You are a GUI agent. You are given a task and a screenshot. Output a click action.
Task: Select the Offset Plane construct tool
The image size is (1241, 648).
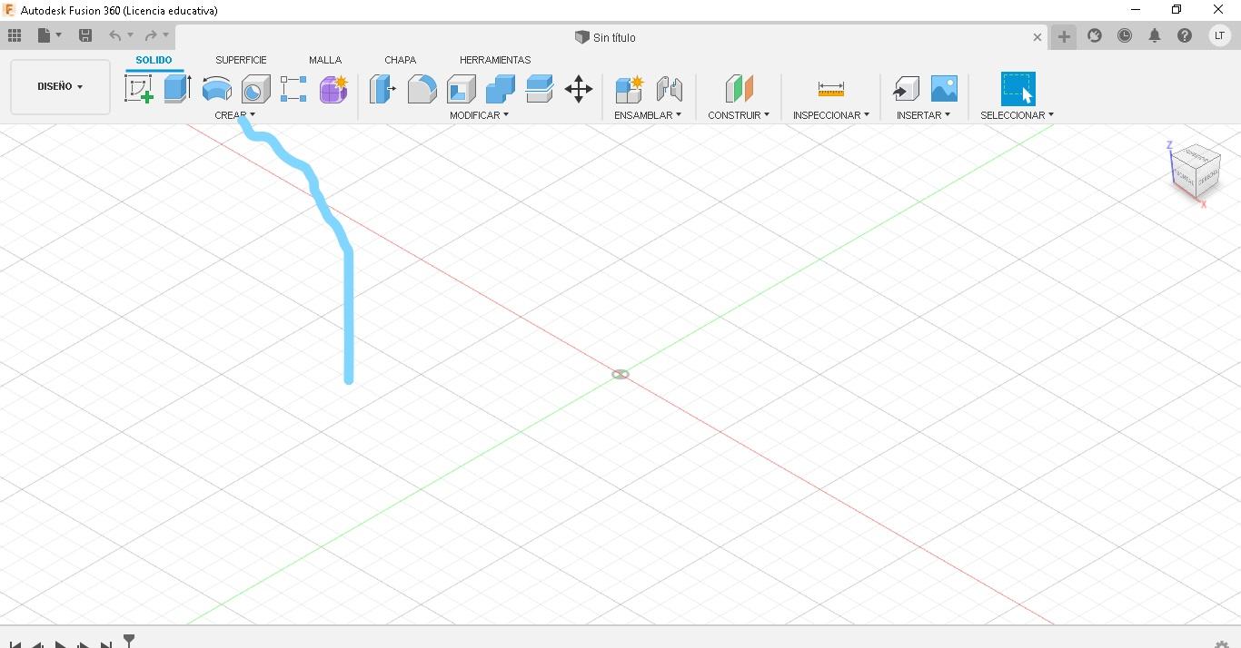pyautogui.click(x=739, y=89)
